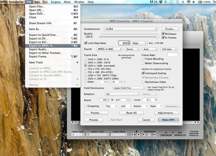Viewport: 216px width, 156px height.
Task: Click the rewind button in player window
Action: 133,135
